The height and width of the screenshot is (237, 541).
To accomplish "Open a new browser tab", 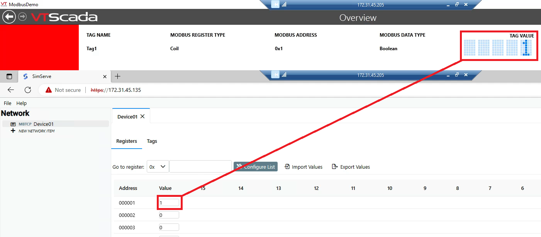I will pos(117,76).
